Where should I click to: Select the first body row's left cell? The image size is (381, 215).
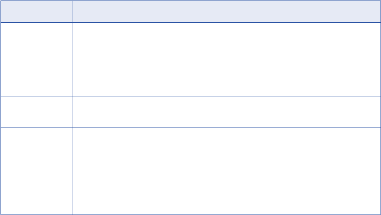point(37,43)
